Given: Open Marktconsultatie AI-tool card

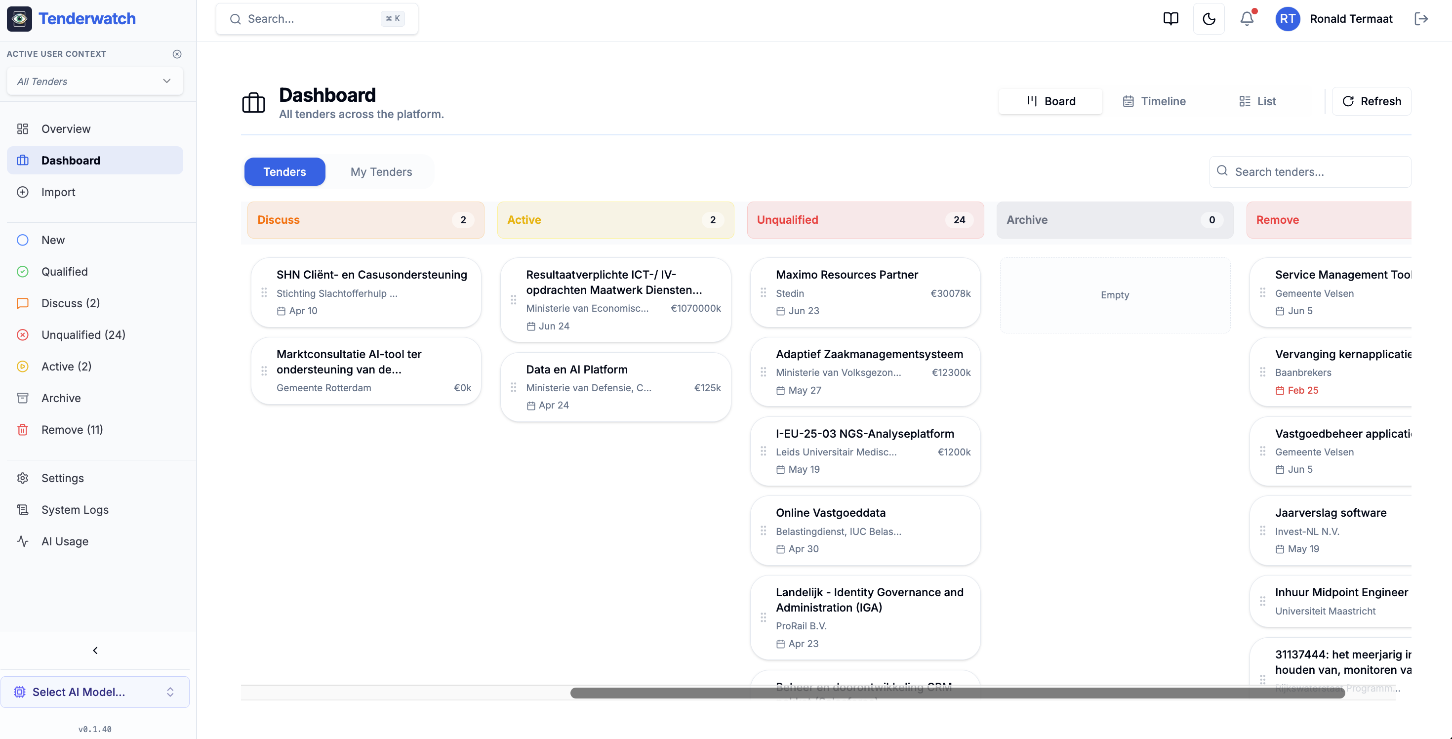Looking at the screenshot, I should 366,370.
